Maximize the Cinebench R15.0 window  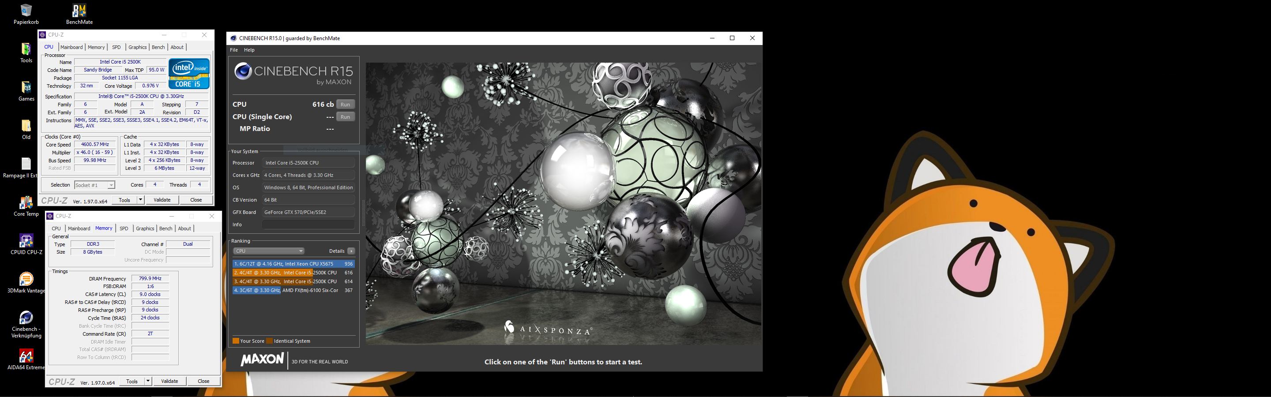[732, 38]
